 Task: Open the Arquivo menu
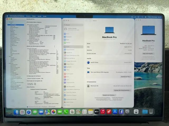pos(28,16)
